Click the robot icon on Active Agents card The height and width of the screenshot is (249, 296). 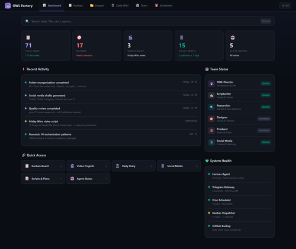[x=233, y=37]
